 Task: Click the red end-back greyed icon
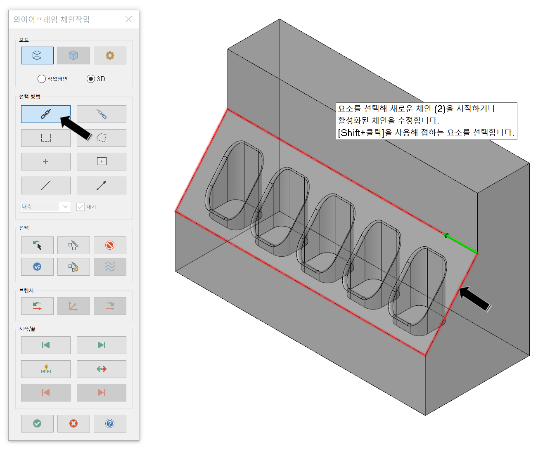pyautogui.click(x=46, y=392)
